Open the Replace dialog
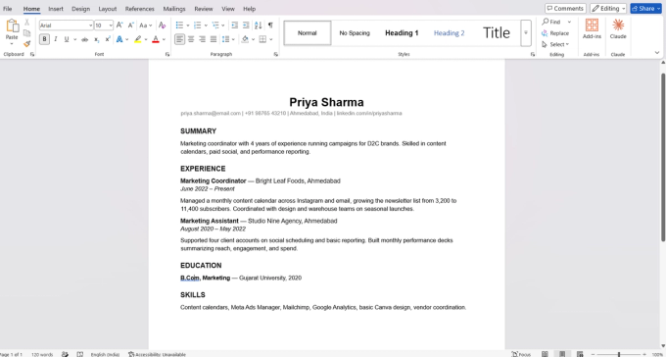The width and height of the screenshot is (666, 357). tap(555, 33)
